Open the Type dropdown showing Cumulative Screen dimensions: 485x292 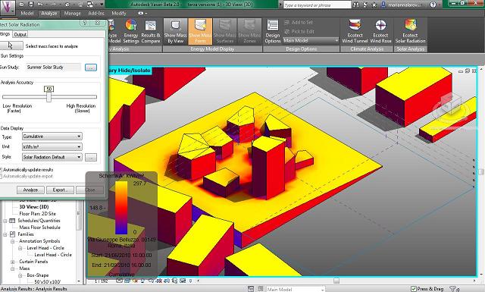coord(52,137)
